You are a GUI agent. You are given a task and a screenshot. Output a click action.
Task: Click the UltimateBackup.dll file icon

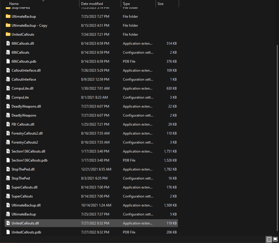pyautogui.click(x=8, y=205)
